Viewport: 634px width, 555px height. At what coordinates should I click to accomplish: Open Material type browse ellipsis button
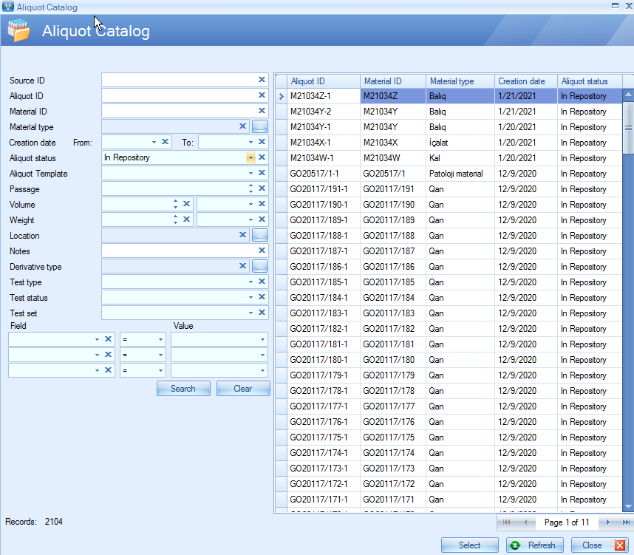(259, 126)
